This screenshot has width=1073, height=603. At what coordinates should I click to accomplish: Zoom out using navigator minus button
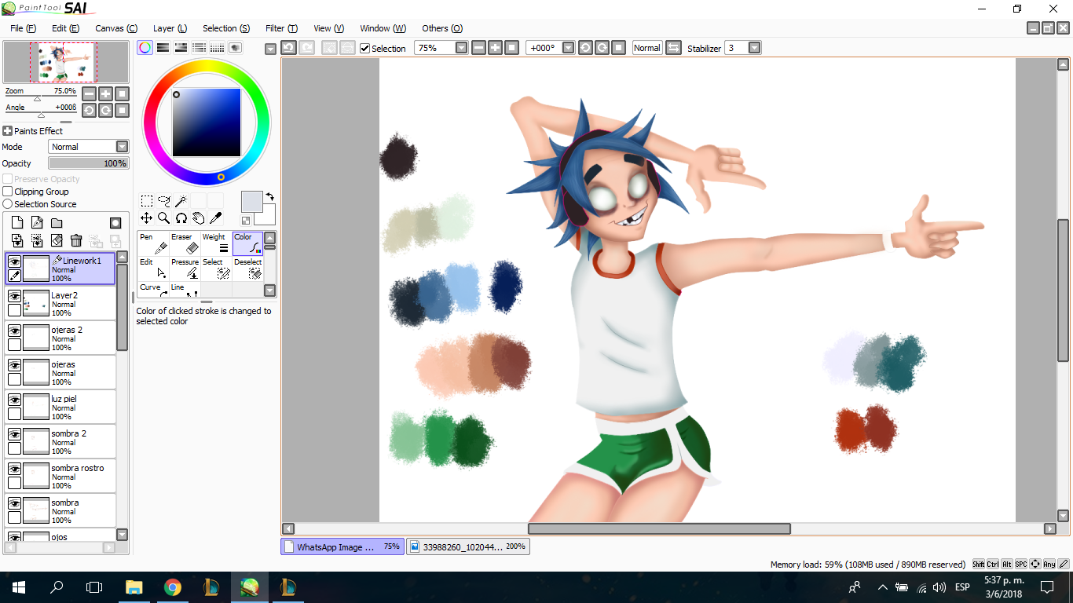89,93
